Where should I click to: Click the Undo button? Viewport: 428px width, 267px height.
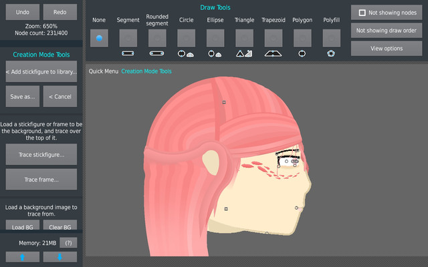pyautogui.click(x=22, y=12)
